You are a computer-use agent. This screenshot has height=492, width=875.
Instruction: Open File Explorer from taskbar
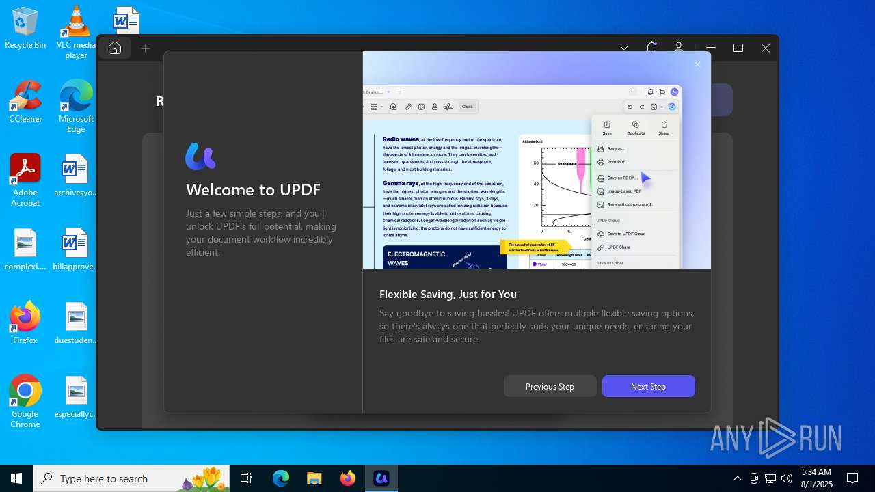click(314, 478)
